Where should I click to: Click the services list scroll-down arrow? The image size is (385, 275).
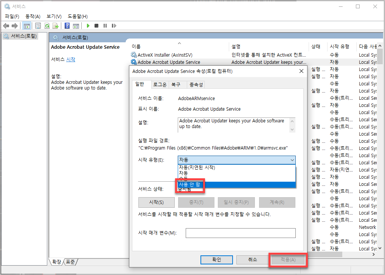tap(380, 248)
